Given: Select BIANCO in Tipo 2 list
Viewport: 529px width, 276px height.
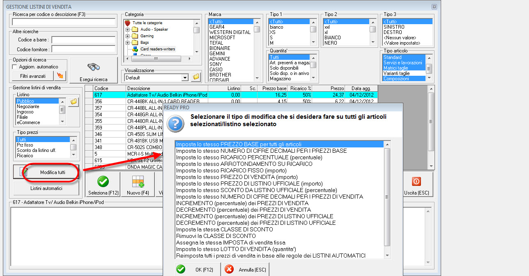Looking at the screenshot, I should click(346, 37).
